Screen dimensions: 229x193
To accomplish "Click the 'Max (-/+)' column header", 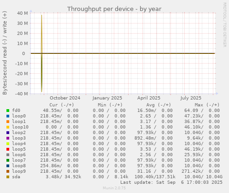I will coord(207,105).
